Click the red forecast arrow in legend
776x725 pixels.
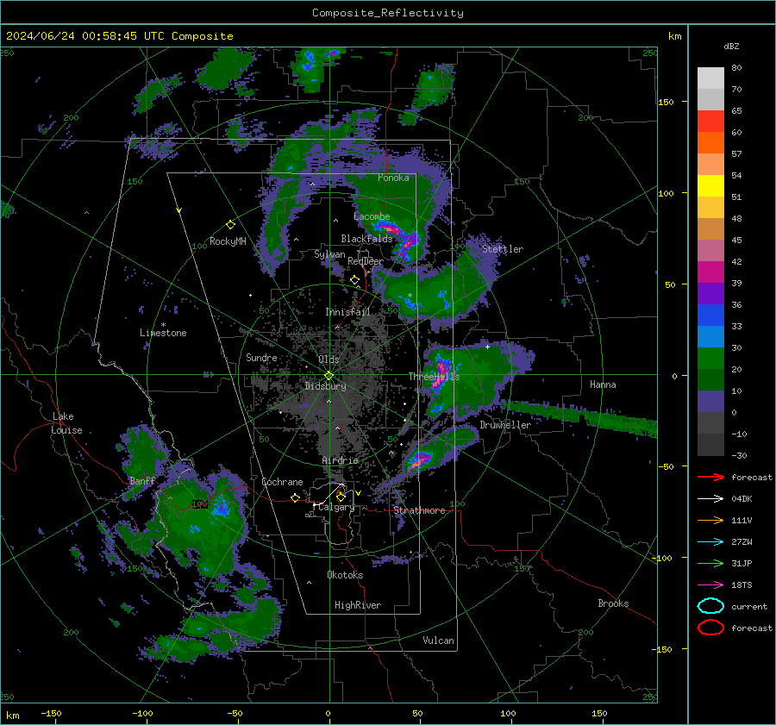tap(710, 477)
